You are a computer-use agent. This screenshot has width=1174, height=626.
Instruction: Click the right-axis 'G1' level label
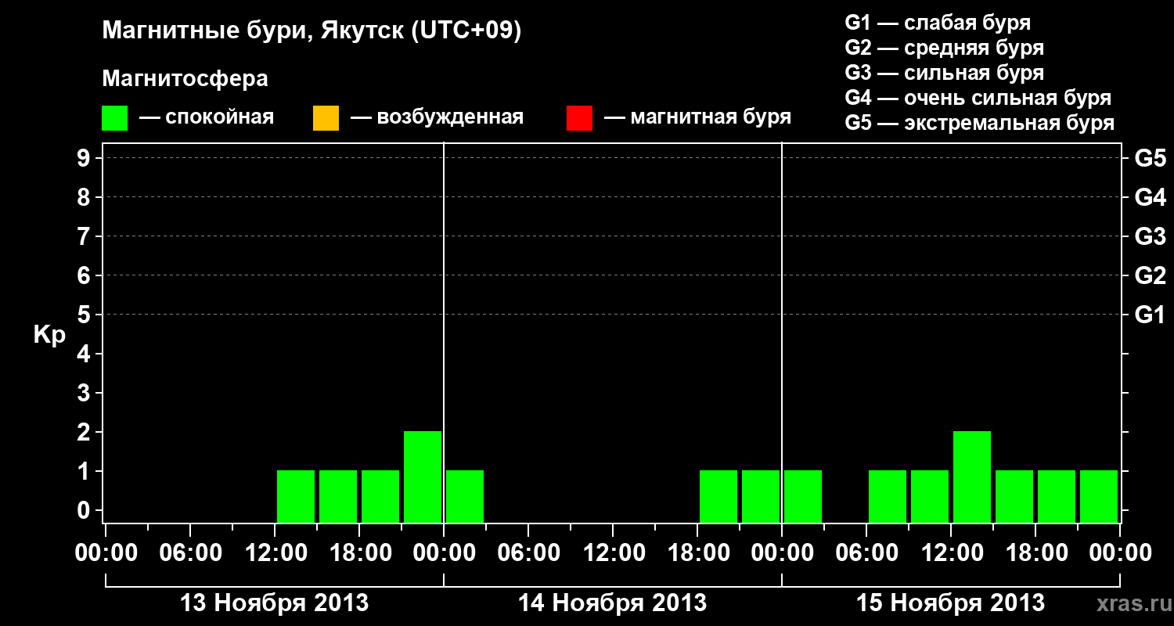[1151, 315]
